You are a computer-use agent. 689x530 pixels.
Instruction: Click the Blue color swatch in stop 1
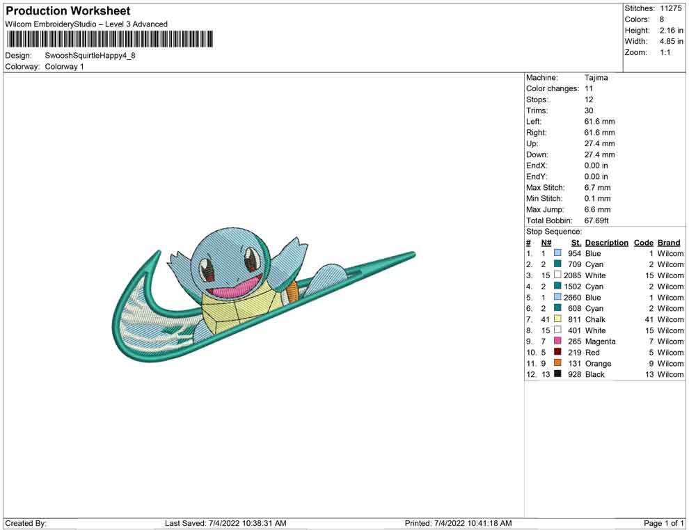(557, 253)
